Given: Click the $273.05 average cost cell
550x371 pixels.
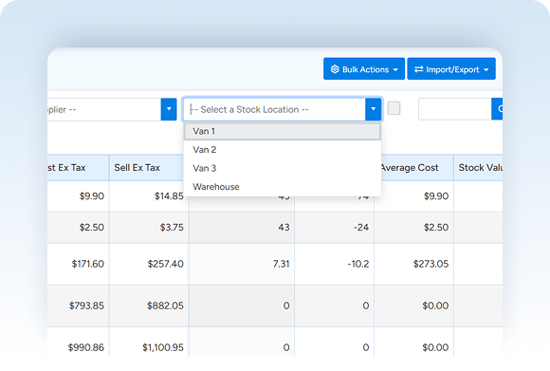Looking at the screenshot, I should tap(413, 264).
